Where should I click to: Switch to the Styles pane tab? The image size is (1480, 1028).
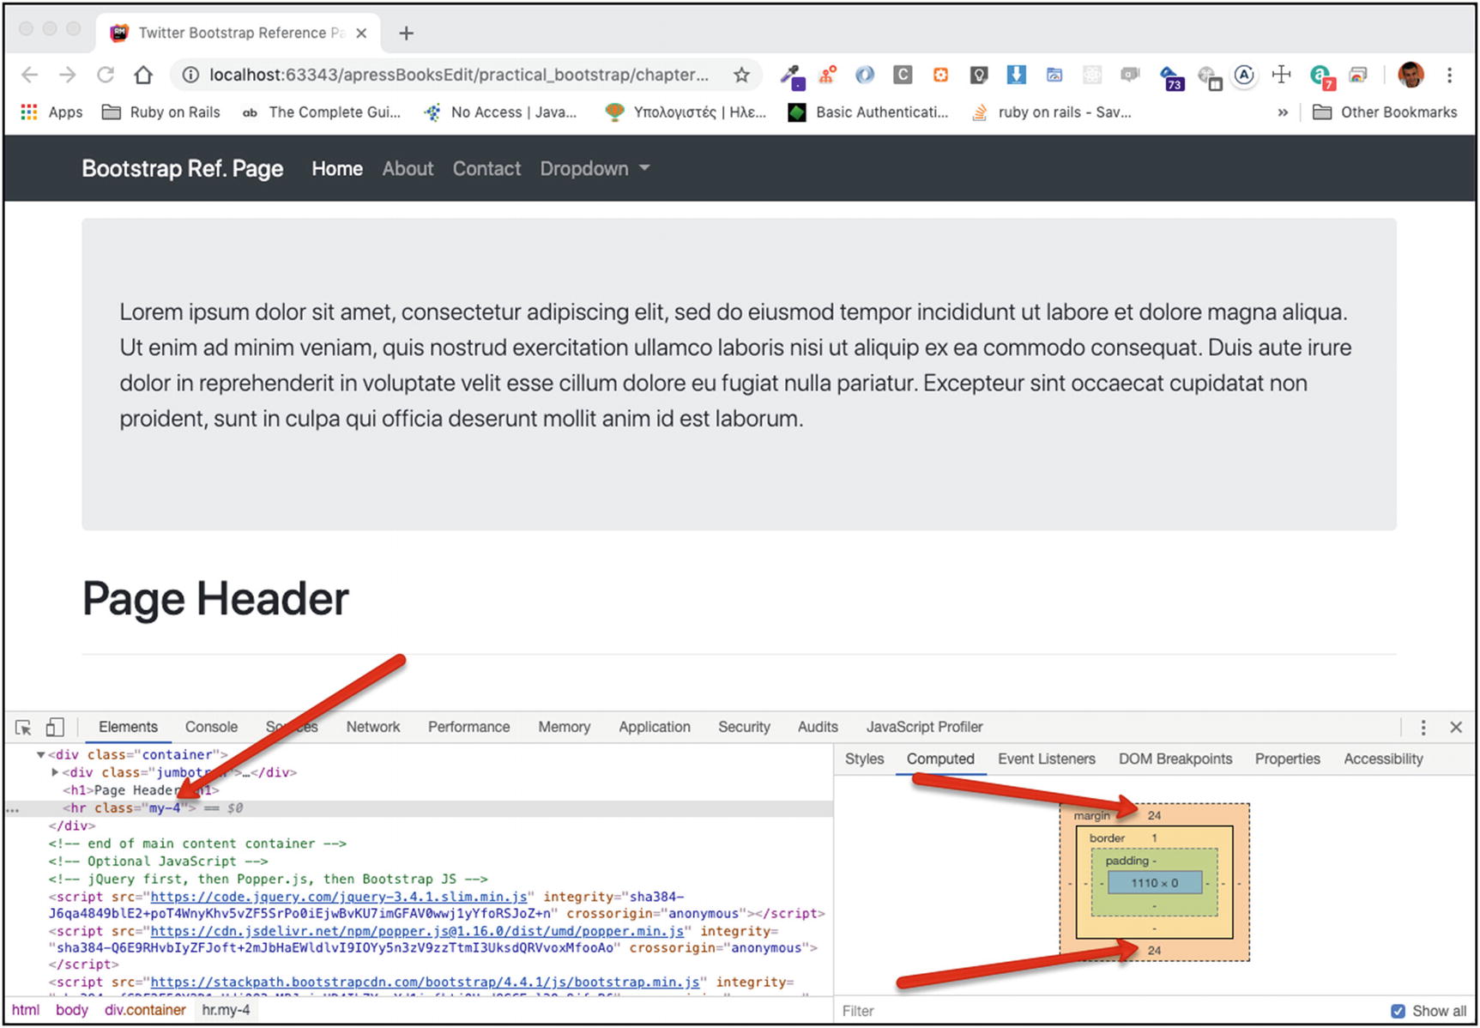(864, 759)
